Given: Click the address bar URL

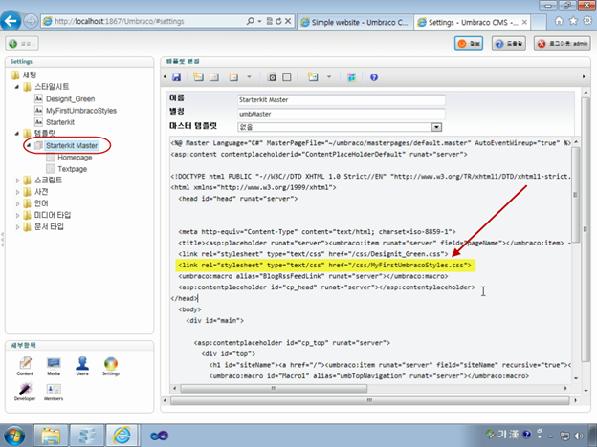Looking at the screenshot, I should 120,21.
